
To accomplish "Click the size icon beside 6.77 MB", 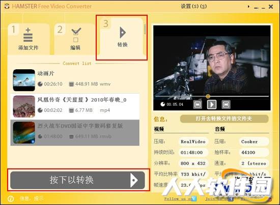I will pos(71,110).
